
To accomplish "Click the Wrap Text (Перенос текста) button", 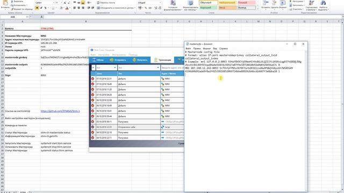I will point(106,3).
